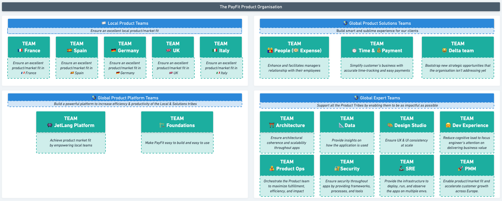The height and width of the screenshot is (201, 502).
Task: Click the "Product Ops" team name
Action: point(290,168)
